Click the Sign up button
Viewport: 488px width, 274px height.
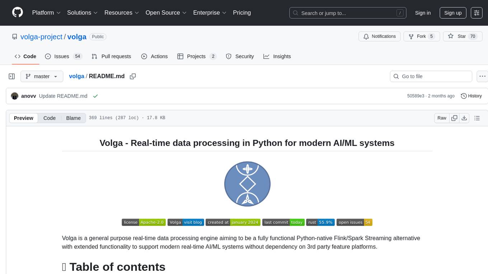click(x=453, y=13)
